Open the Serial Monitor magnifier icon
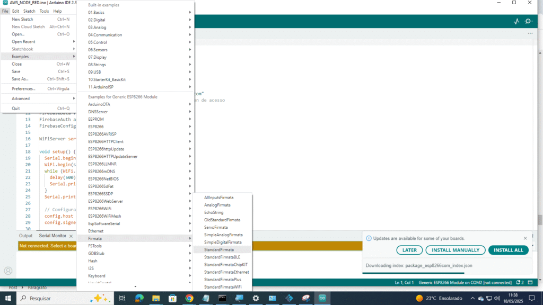The height and width of the screenshot is (305, 543). (528, 21)
